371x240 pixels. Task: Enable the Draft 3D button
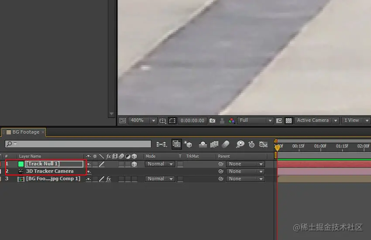[x=188, y=144]
